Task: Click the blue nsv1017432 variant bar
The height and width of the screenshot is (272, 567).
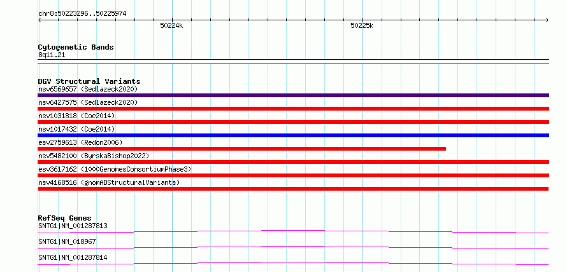Action: pyautogui.click(x=293, y=135)
